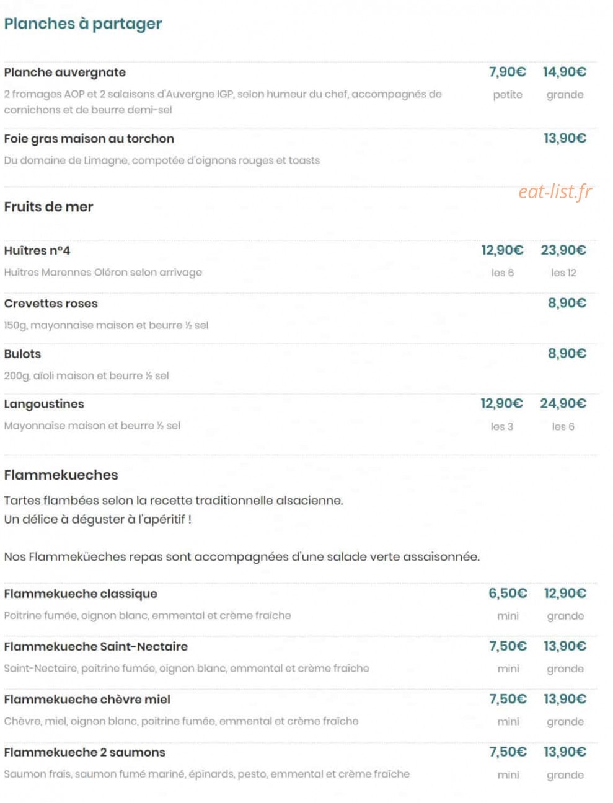This screenshot has height=803, width=613.
Task: Click the 7,90€ petite price
Action: point(508,72)
